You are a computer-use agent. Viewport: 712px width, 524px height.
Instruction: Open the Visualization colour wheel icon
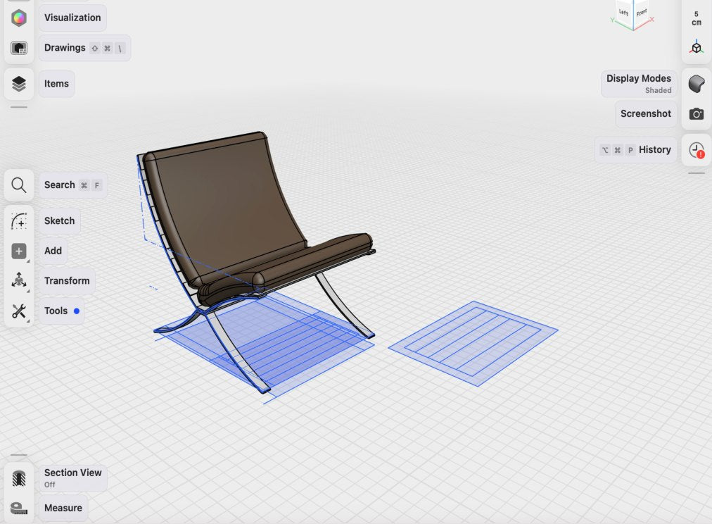coord(18,18)
